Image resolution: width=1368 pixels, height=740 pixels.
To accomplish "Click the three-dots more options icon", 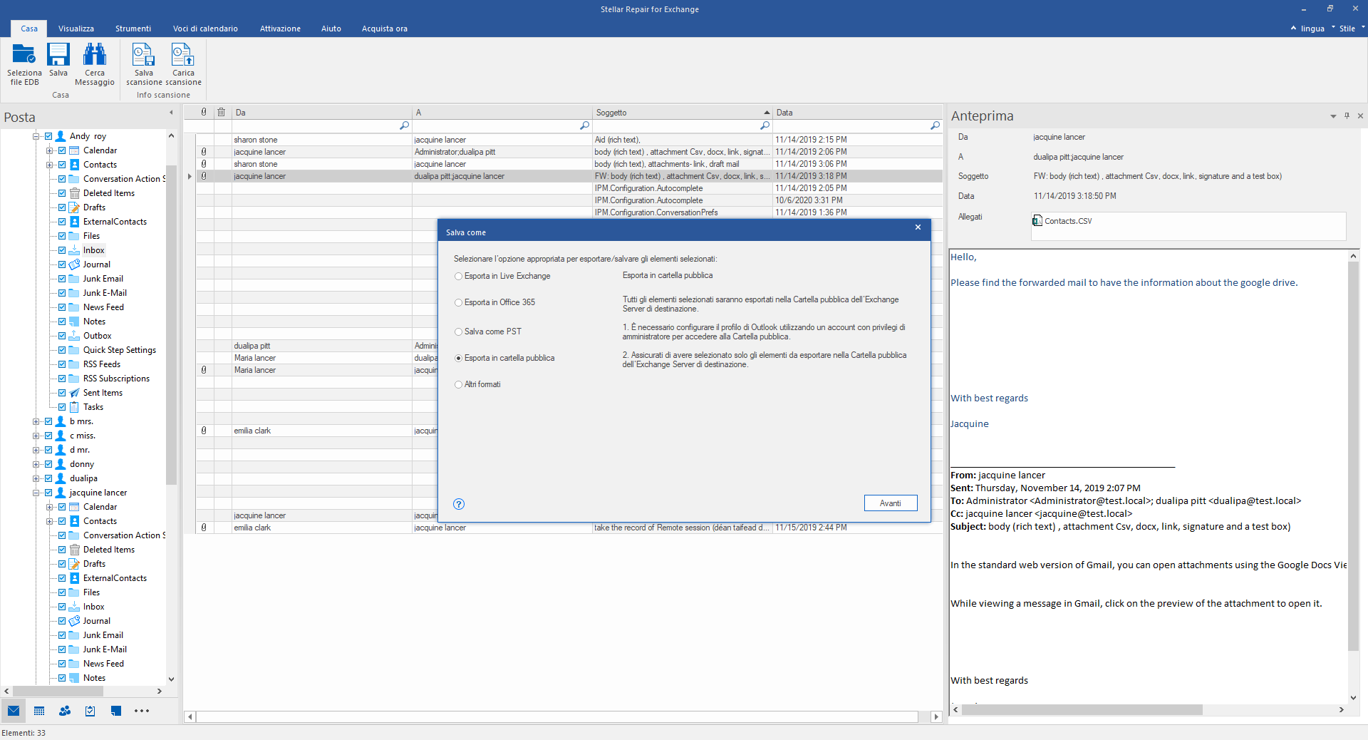I will (142, 711).
